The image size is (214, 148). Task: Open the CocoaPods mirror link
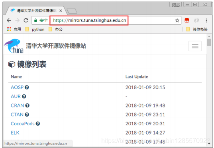23,124
